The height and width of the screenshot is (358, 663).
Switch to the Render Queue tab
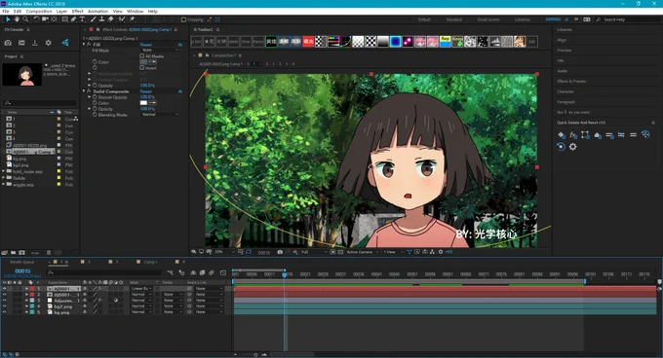point(22,262)
